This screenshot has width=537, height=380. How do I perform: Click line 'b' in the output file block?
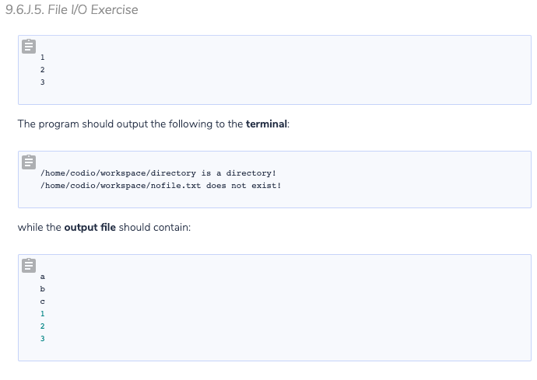tap(43, 289)
